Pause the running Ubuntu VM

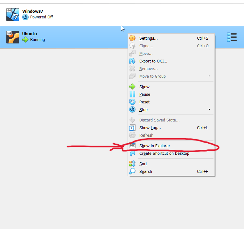[171, 94]
